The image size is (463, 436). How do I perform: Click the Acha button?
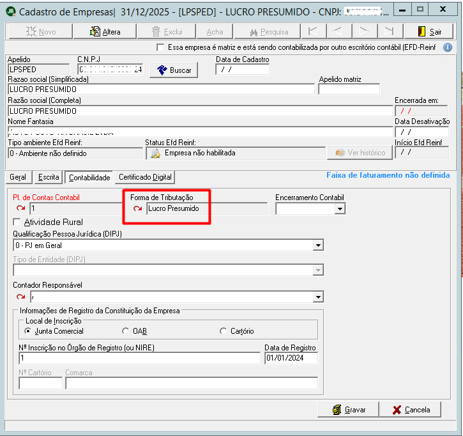pos(215,31)
